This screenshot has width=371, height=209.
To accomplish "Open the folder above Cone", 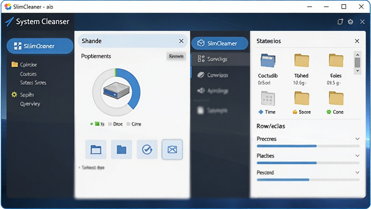I will pyautogui.click(x=336, y=98).
